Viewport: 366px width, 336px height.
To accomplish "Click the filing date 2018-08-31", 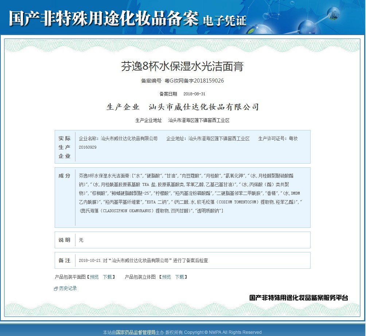I will click(x=194, y=94).
